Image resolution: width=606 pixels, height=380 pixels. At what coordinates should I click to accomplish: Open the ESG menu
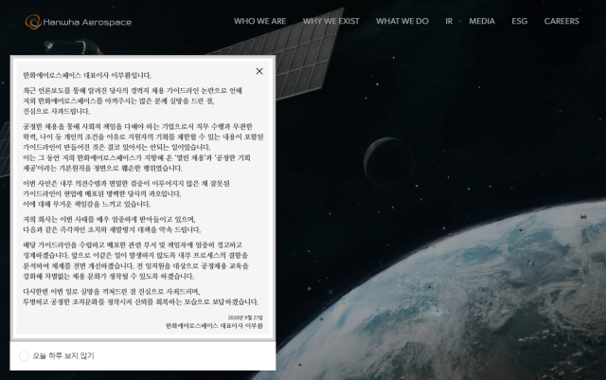tap(520, 21)
